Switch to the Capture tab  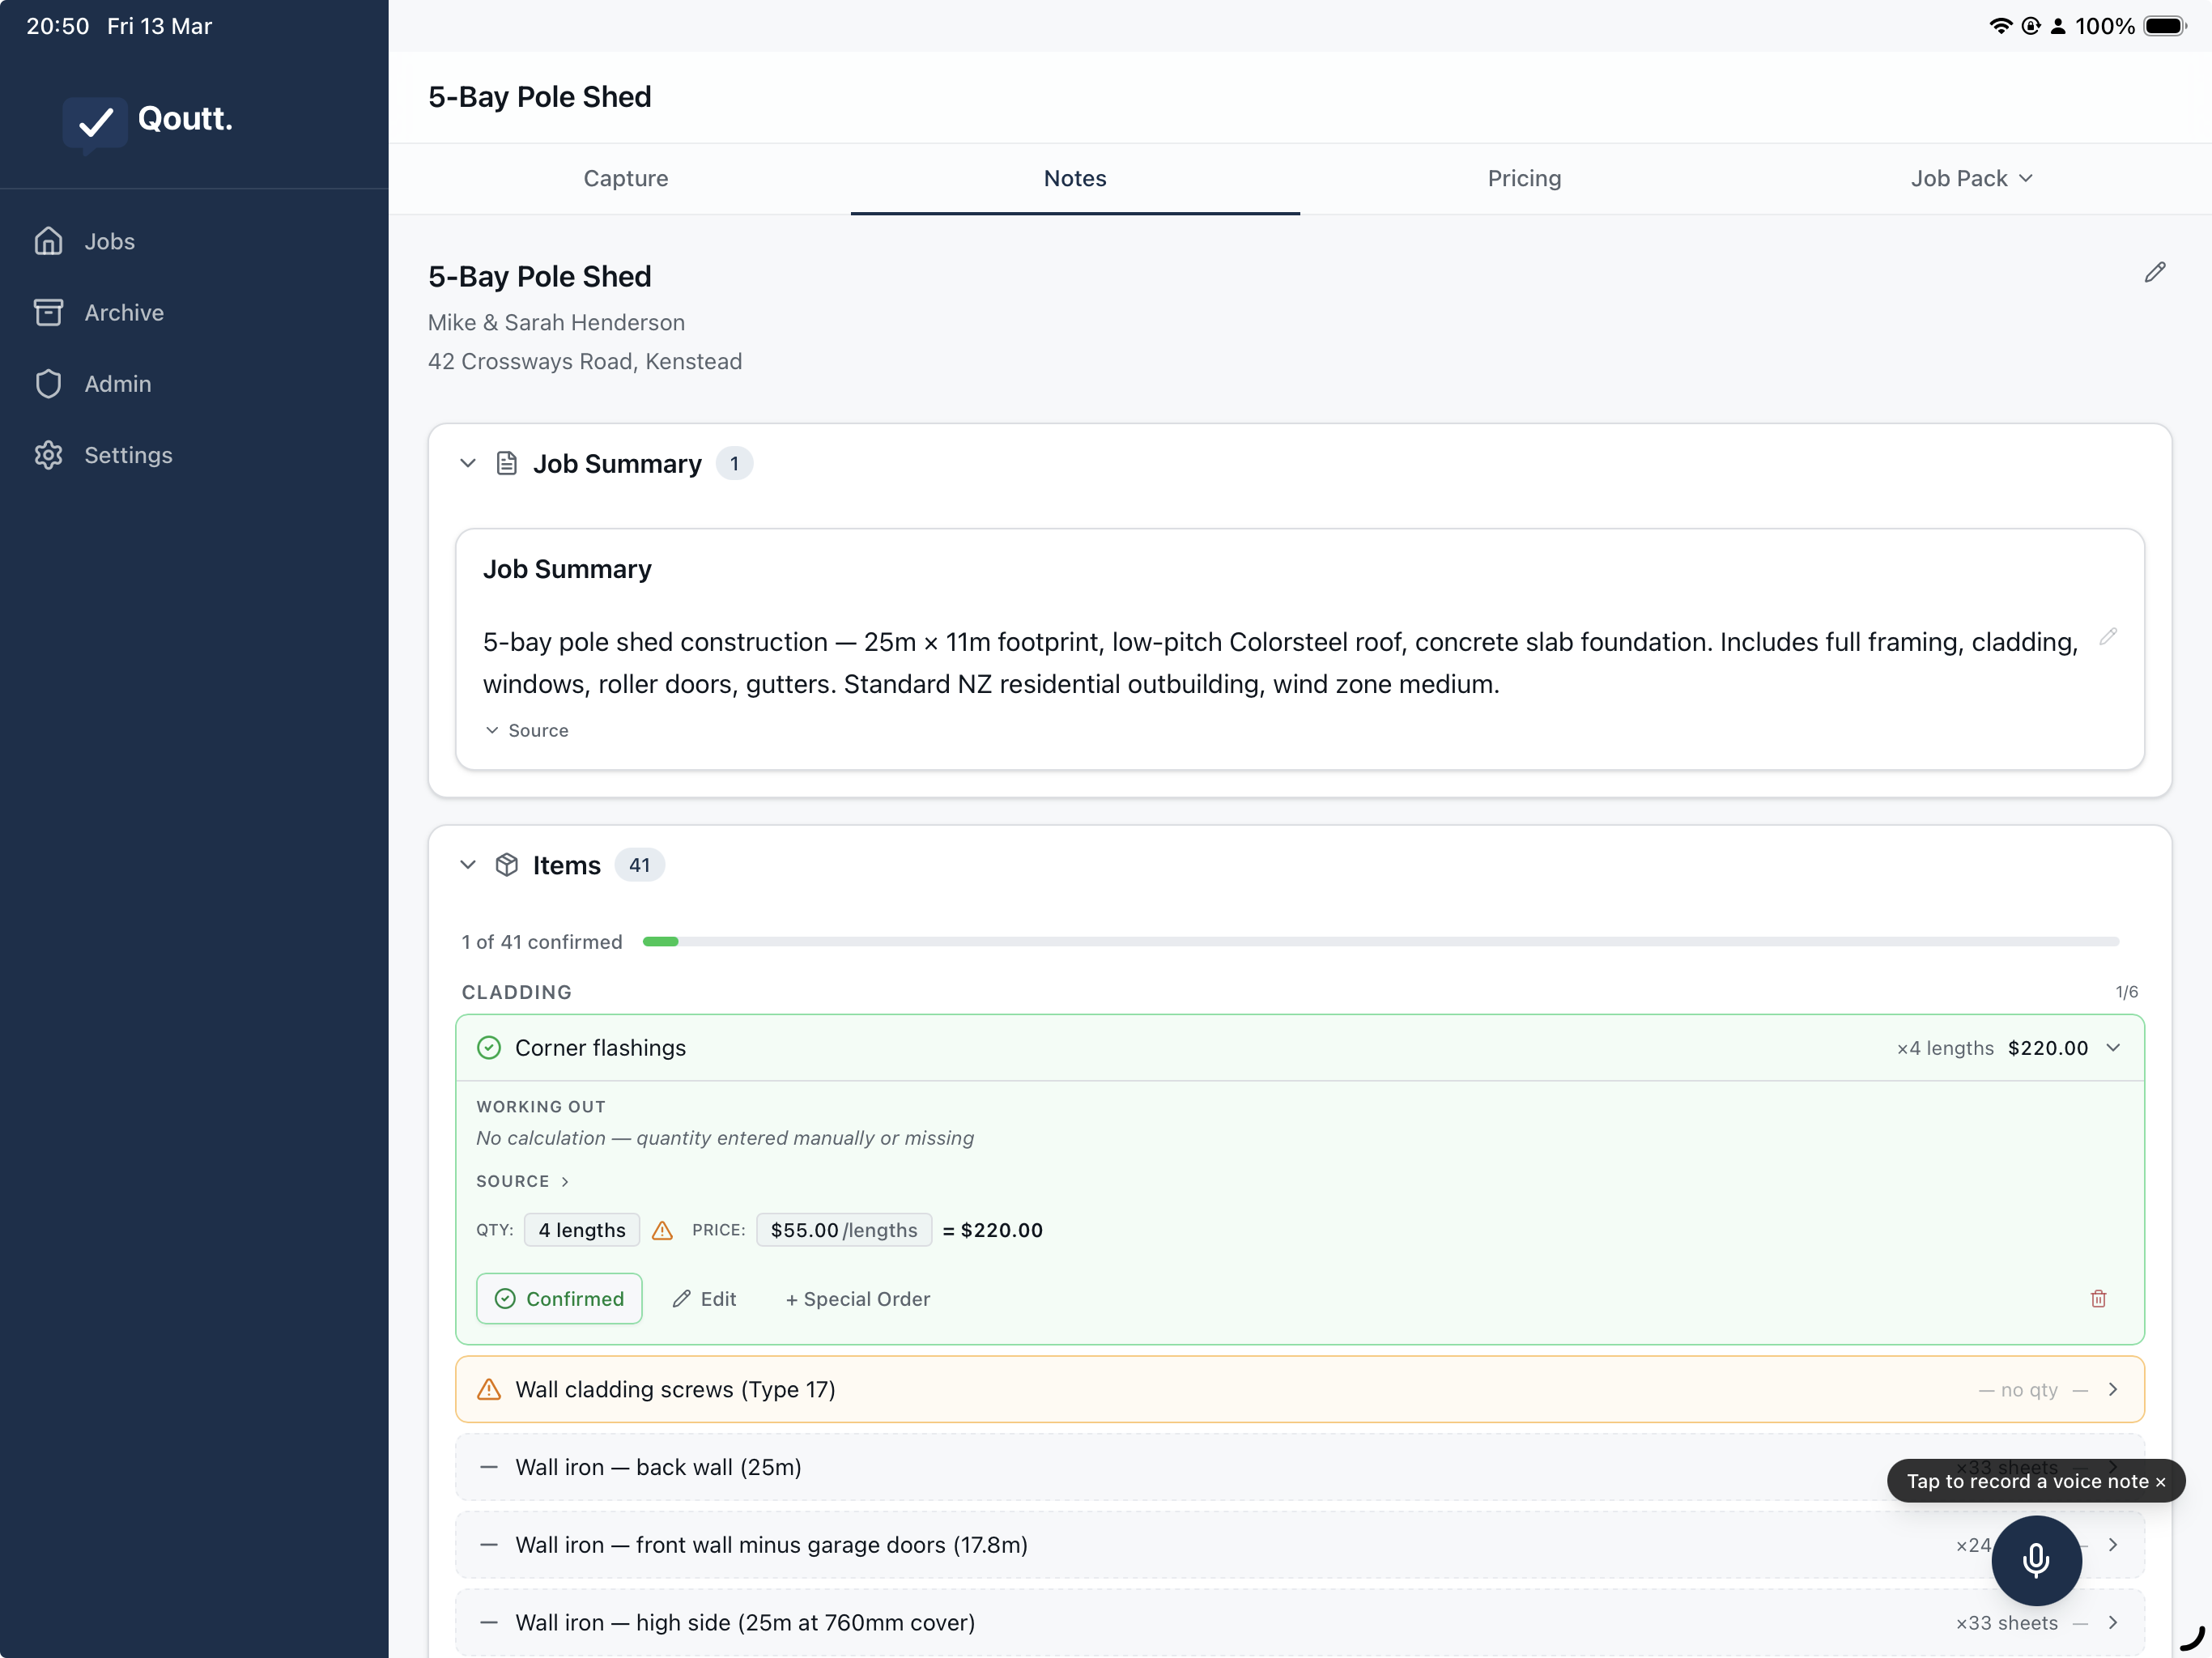pyautogui.click(x=625, y=178)
